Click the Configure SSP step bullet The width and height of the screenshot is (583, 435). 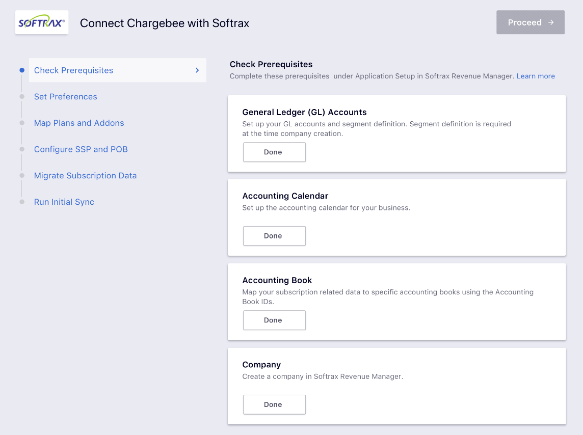pyautogui.click(x=22, y=149)
